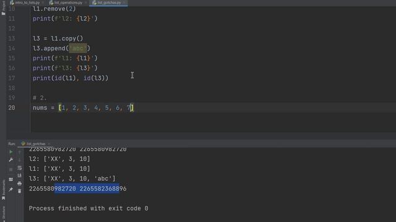Screen dimensions: 396x222
Task: Pin the Run tab with pin icon
Action: (x=11, y=189)
